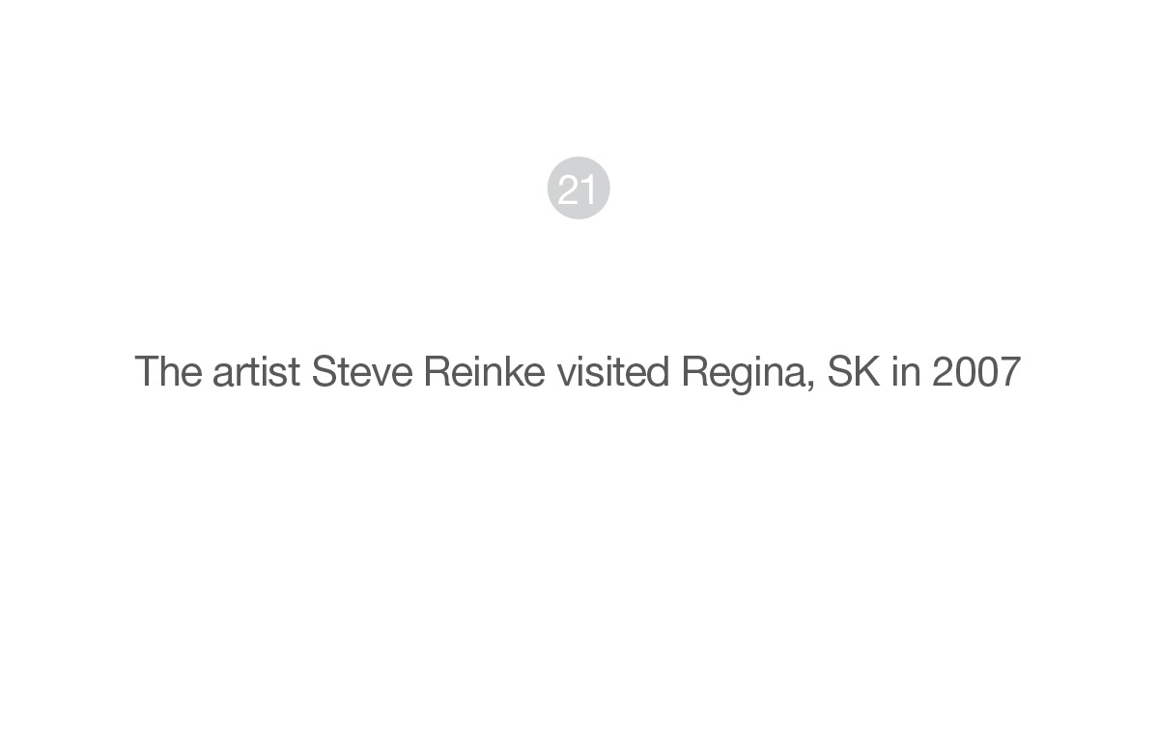Select the name "Steve"
Screen dimensions: 1158x750
pyautogui.click(x=362, y=371)
